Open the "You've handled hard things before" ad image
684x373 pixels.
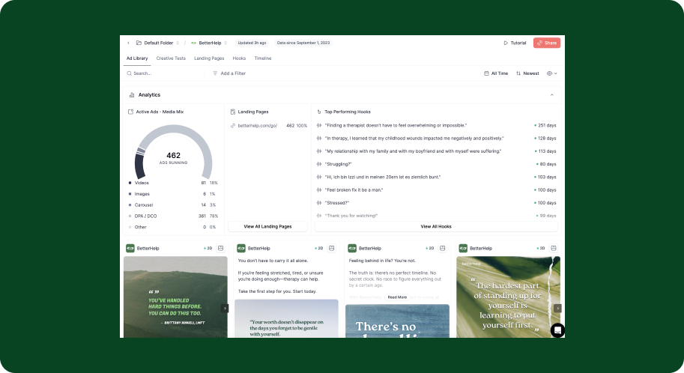point(175,297)
